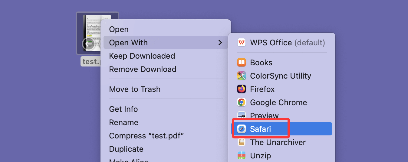This screenshot has height=162, width=408.
Task: Select Safari in Open With list
Action: point(282,129)
